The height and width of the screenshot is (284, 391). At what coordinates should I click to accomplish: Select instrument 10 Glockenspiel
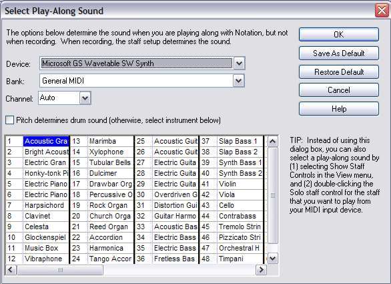[x=46, y=237]
